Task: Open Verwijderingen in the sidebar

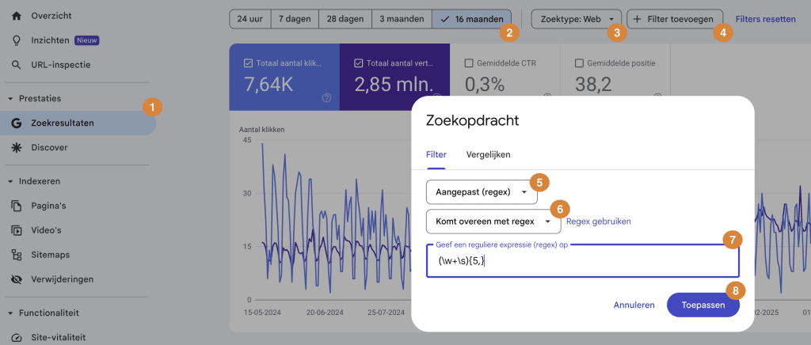Action: click(62, 279)
